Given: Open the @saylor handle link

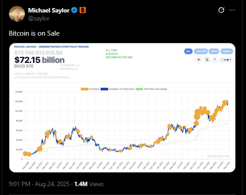Looking at the screenshot, I should [39, 19].
